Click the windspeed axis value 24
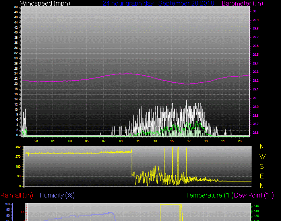 pos(16,74)
